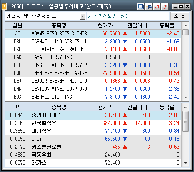This screenshot has height=172, width=194.
Task: Select the EOX symbol
Action: pos(17,97)
